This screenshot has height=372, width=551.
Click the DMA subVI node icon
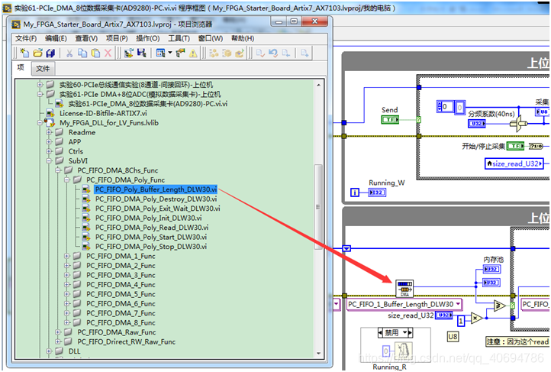pos(404,288)
